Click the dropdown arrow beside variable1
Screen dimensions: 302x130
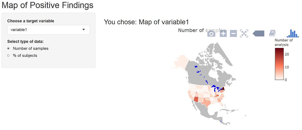click(x=83, y=30)
